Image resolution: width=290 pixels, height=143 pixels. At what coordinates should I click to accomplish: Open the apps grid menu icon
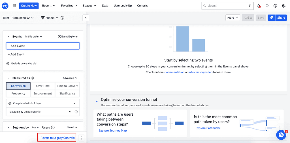pos(14,6)
